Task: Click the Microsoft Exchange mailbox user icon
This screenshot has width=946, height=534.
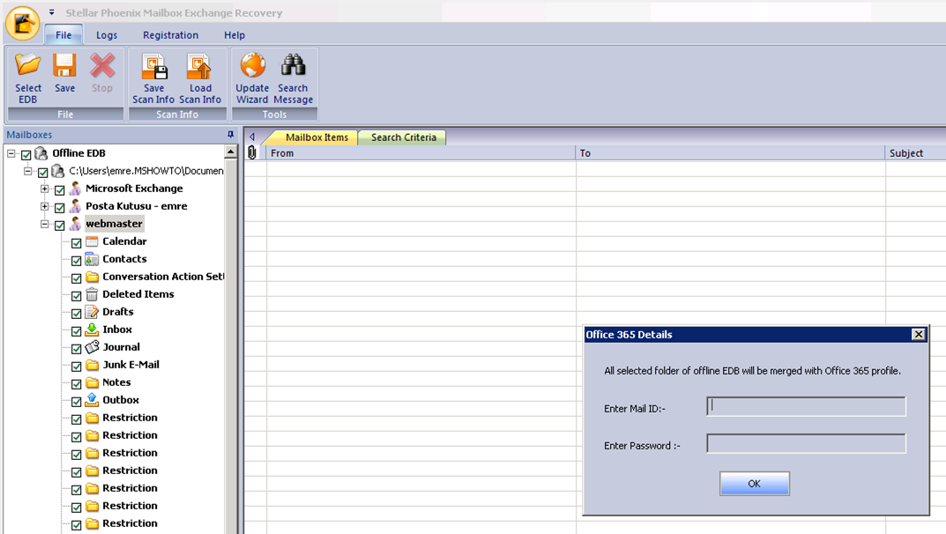Action: [x=75, y=189]
